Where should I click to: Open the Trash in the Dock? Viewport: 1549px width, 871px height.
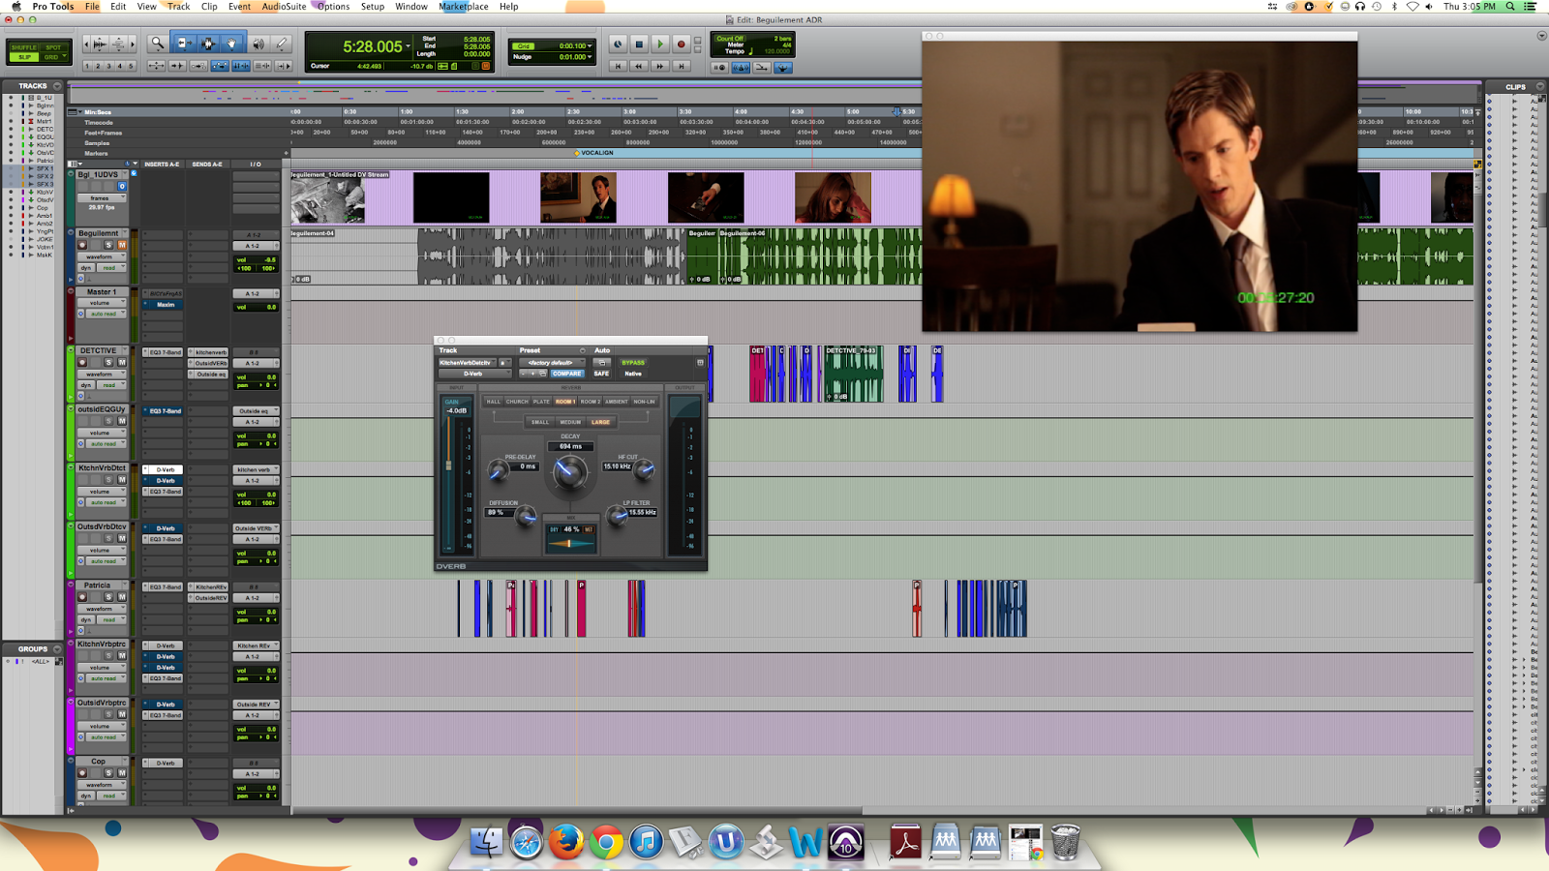[x=1065, y=842]
